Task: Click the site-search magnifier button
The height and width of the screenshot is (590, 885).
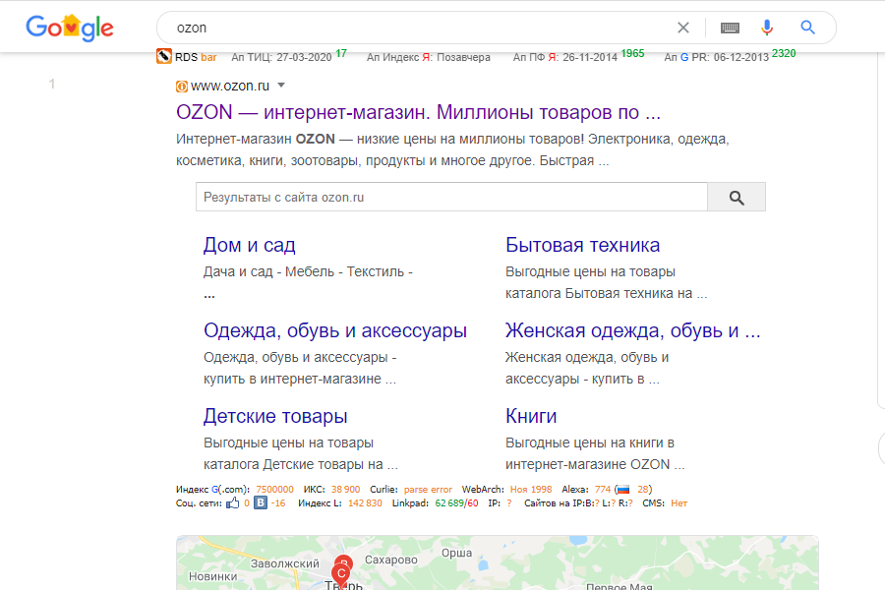Action: [736, 196]
